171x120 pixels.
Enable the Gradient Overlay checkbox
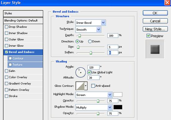7,84
